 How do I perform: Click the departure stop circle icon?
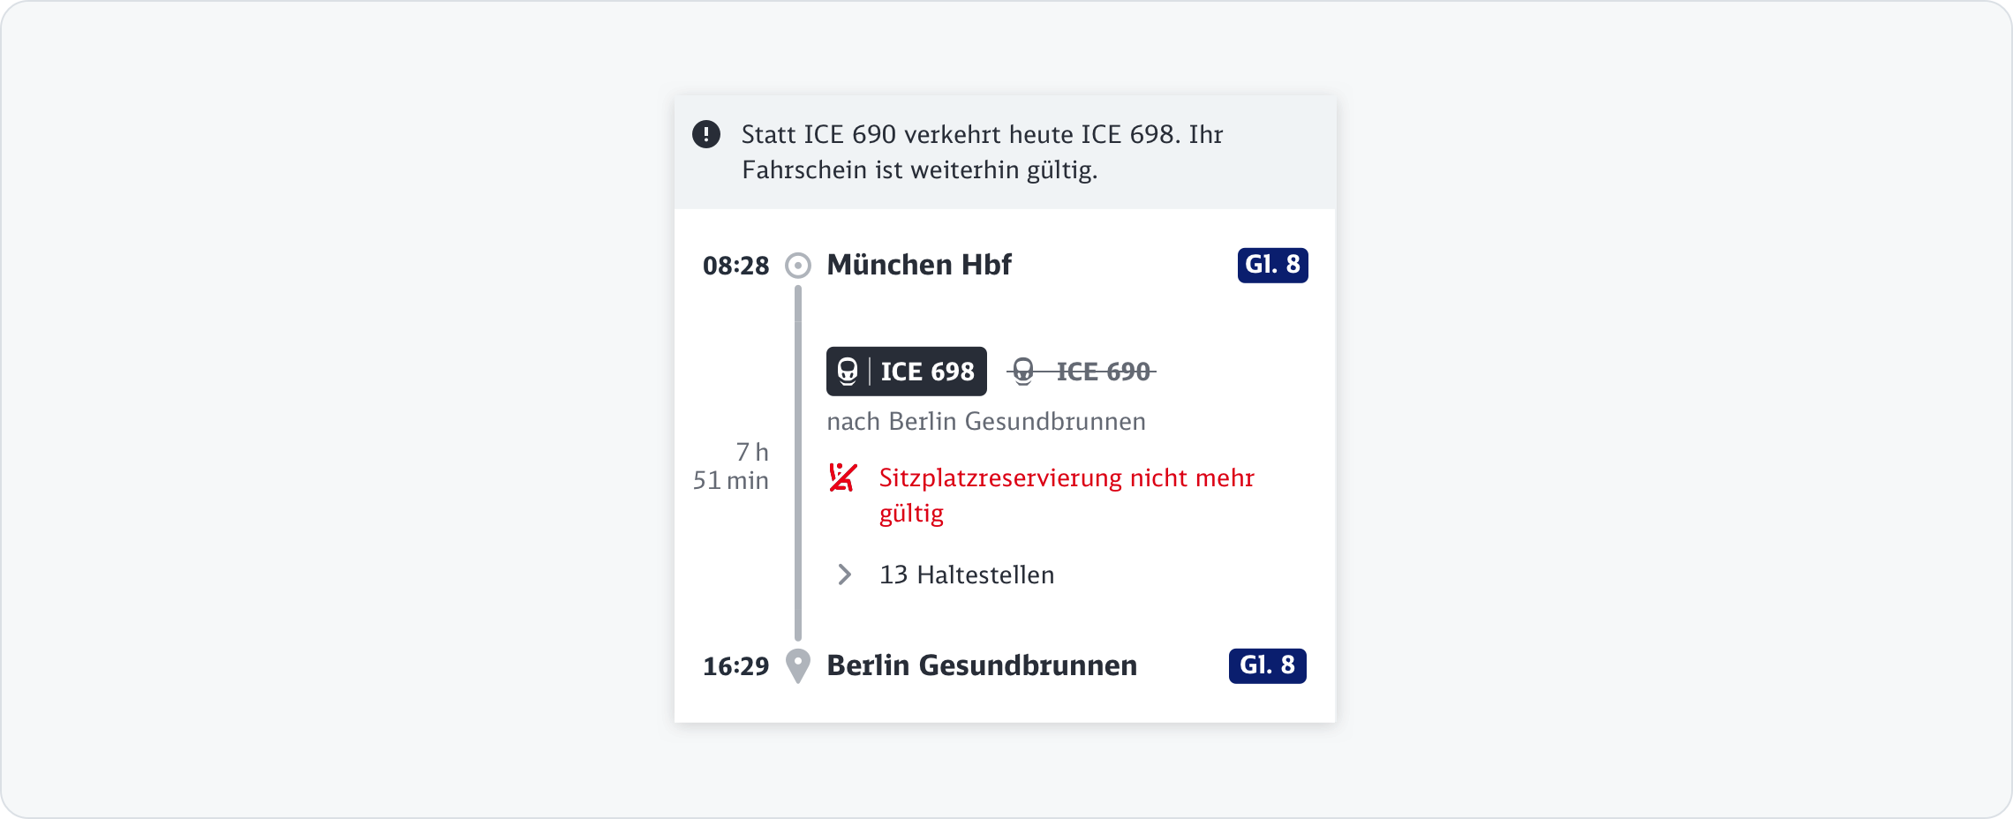coord(798,265)
